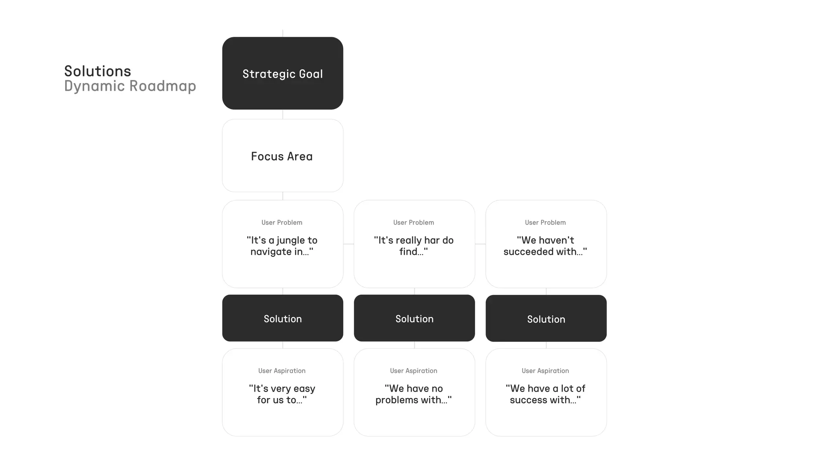The height and width of the screenshot is (466, 829).
Task: Select the "It's very easy for us to" quote
Action: click(282, 394)
